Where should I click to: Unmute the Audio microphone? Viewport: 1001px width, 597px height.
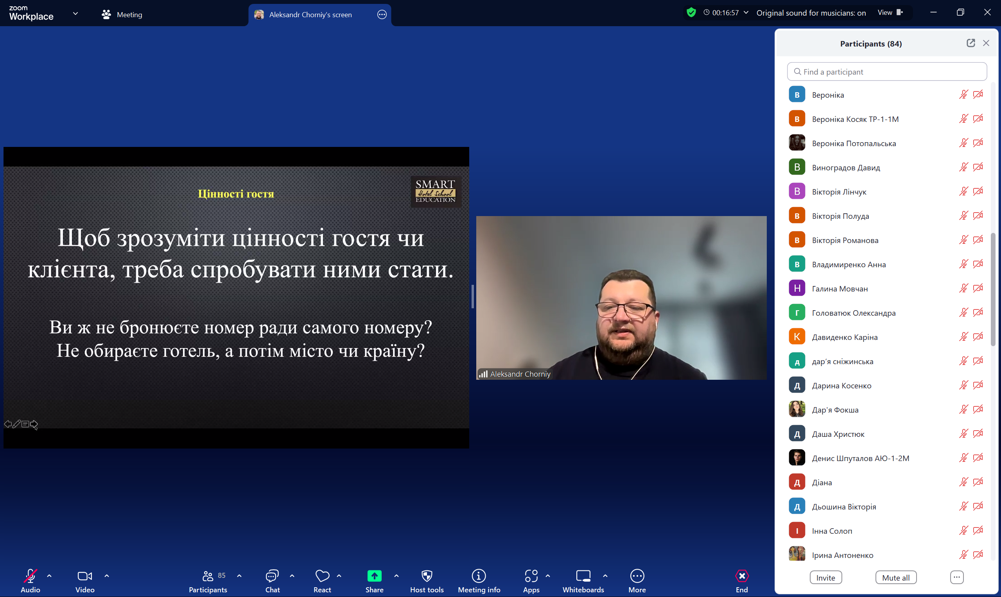30,576
